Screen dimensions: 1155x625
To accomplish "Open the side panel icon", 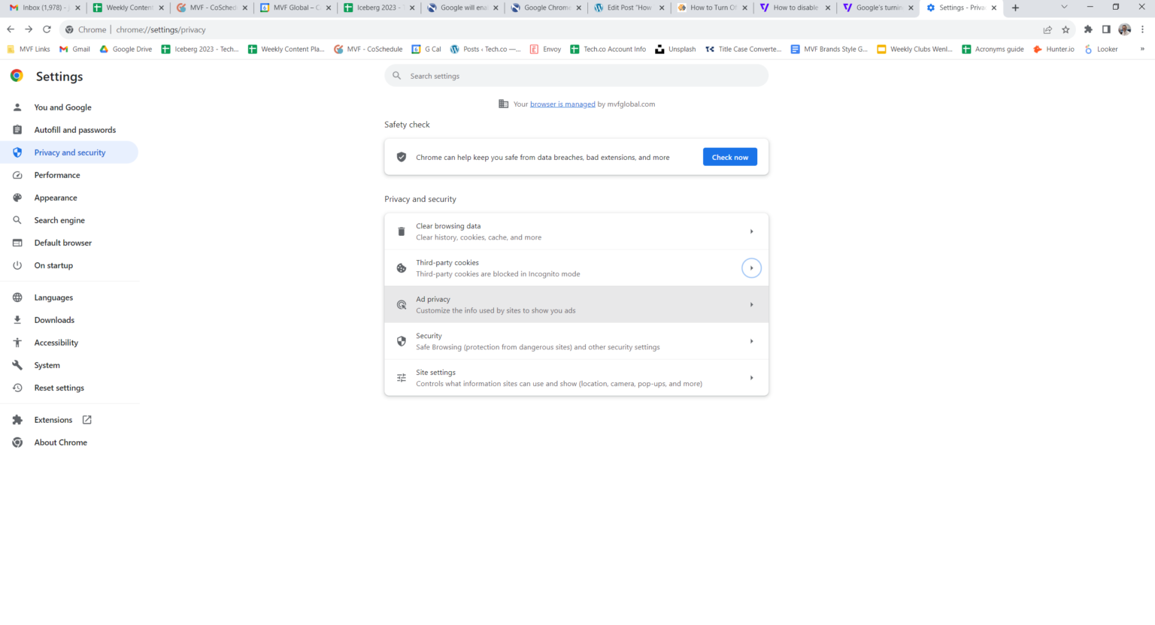I will tap(1106, 29).
